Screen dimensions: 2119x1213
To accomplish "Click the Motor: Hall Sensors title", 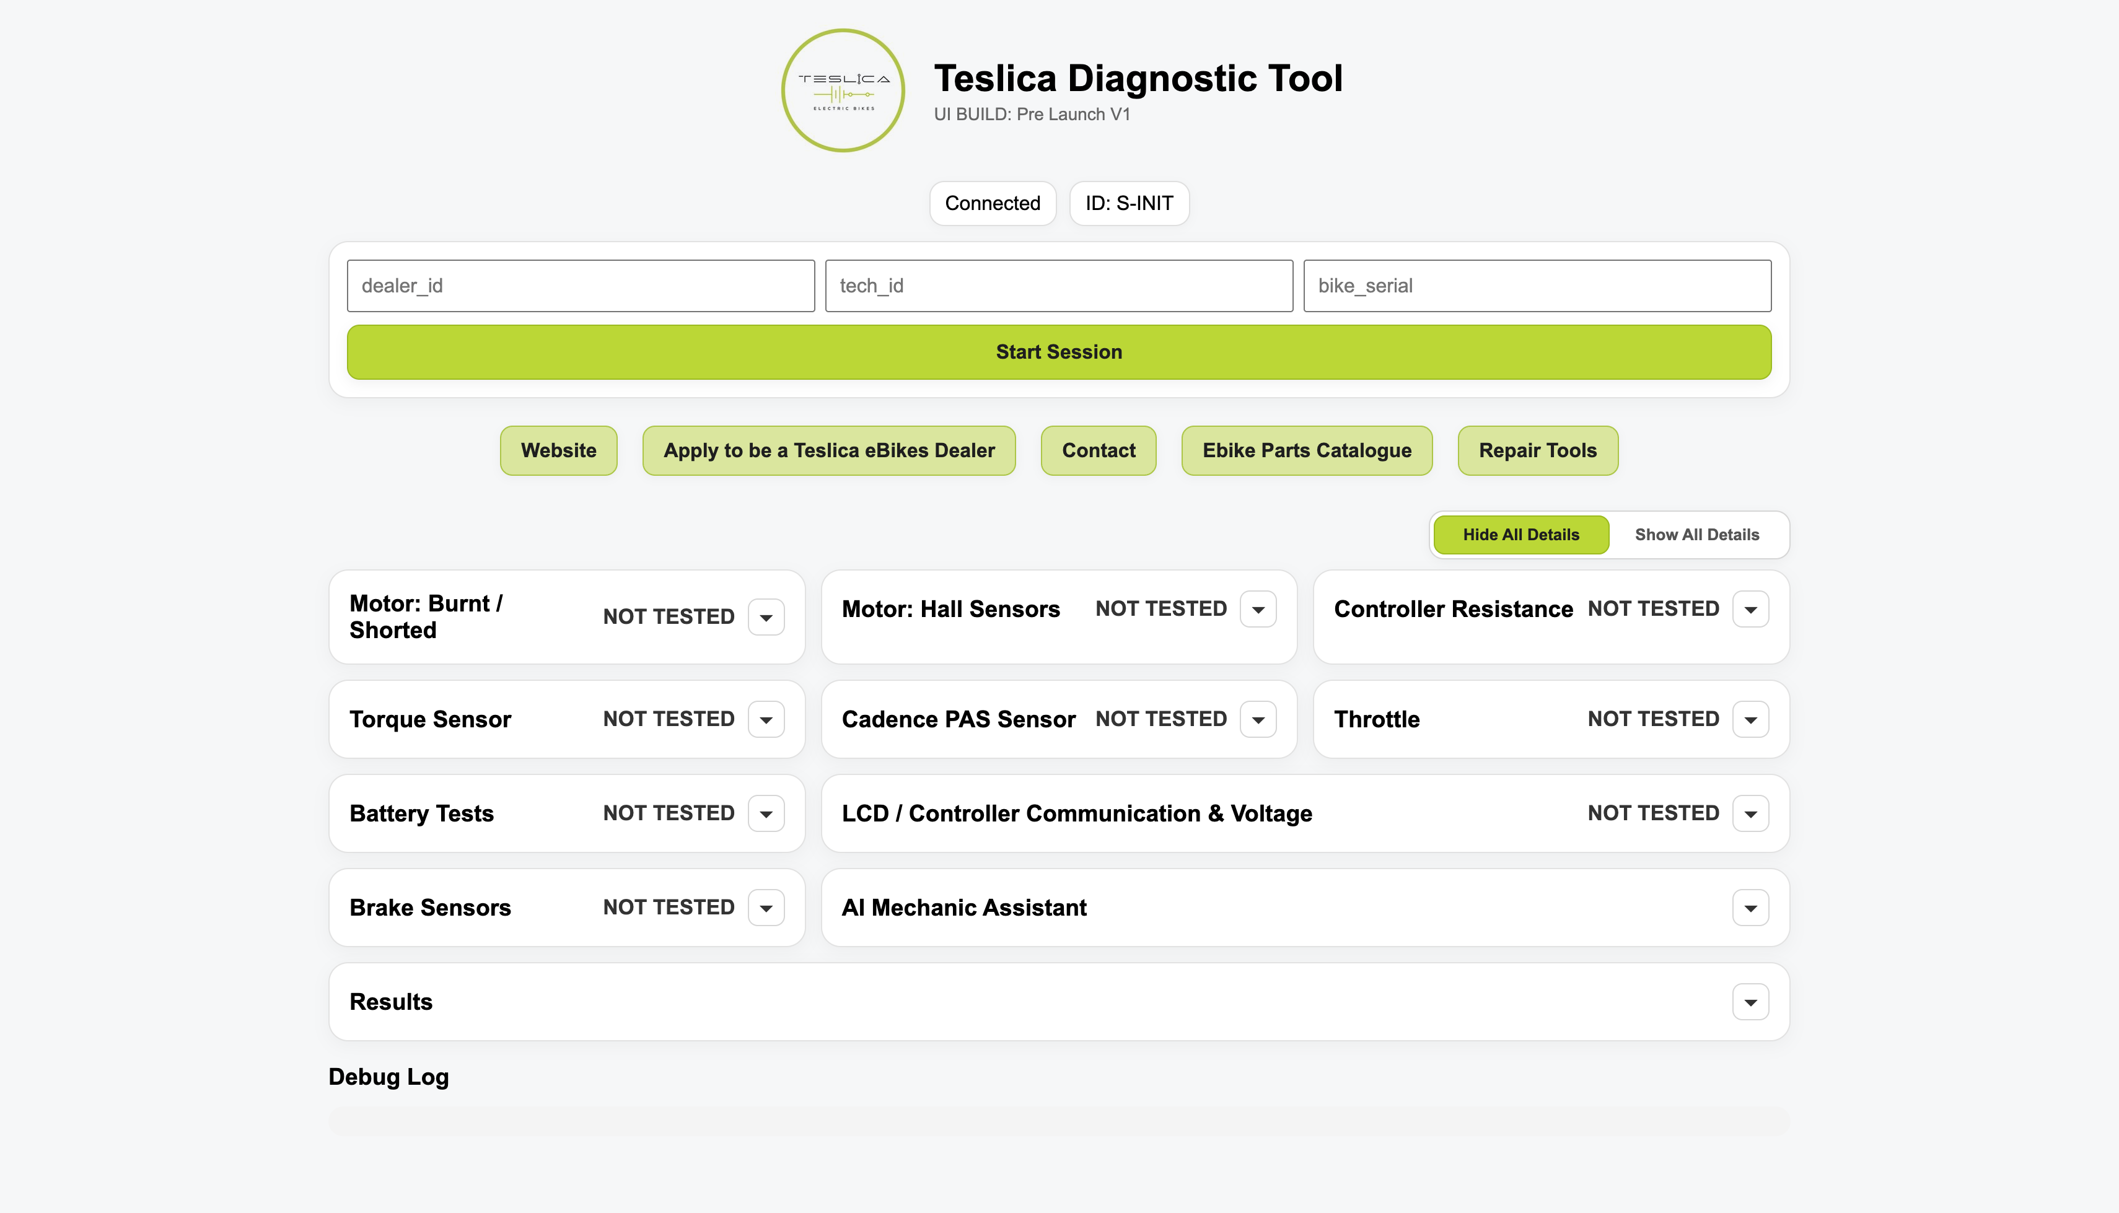I will (x=950, y=609).
